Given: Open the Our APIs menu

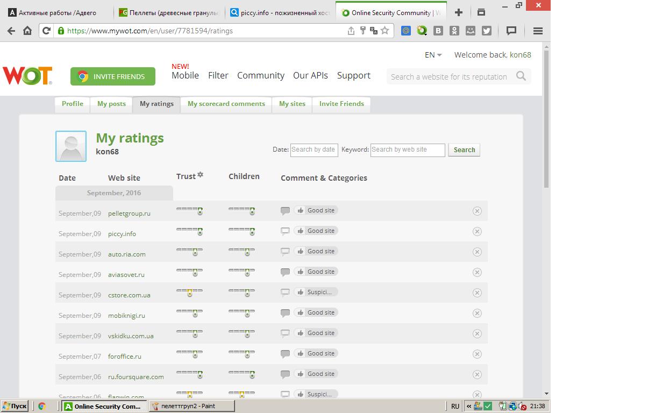Looking at the screenshot, I should [310, 75].
